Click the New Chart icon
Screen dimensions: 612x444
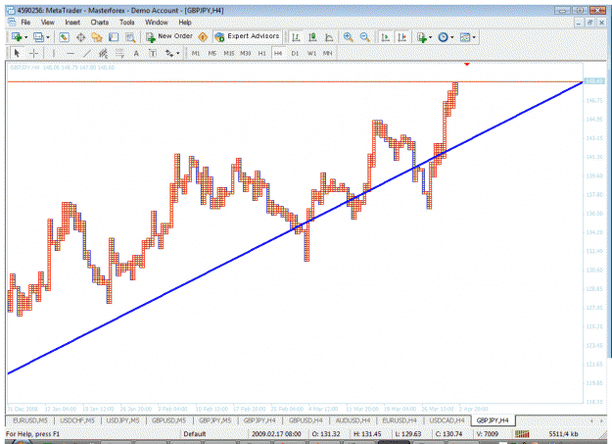click(x=17, y=37)
